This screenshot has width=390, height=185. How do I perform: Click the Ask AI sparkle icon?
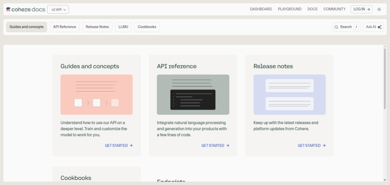point(380,27)
